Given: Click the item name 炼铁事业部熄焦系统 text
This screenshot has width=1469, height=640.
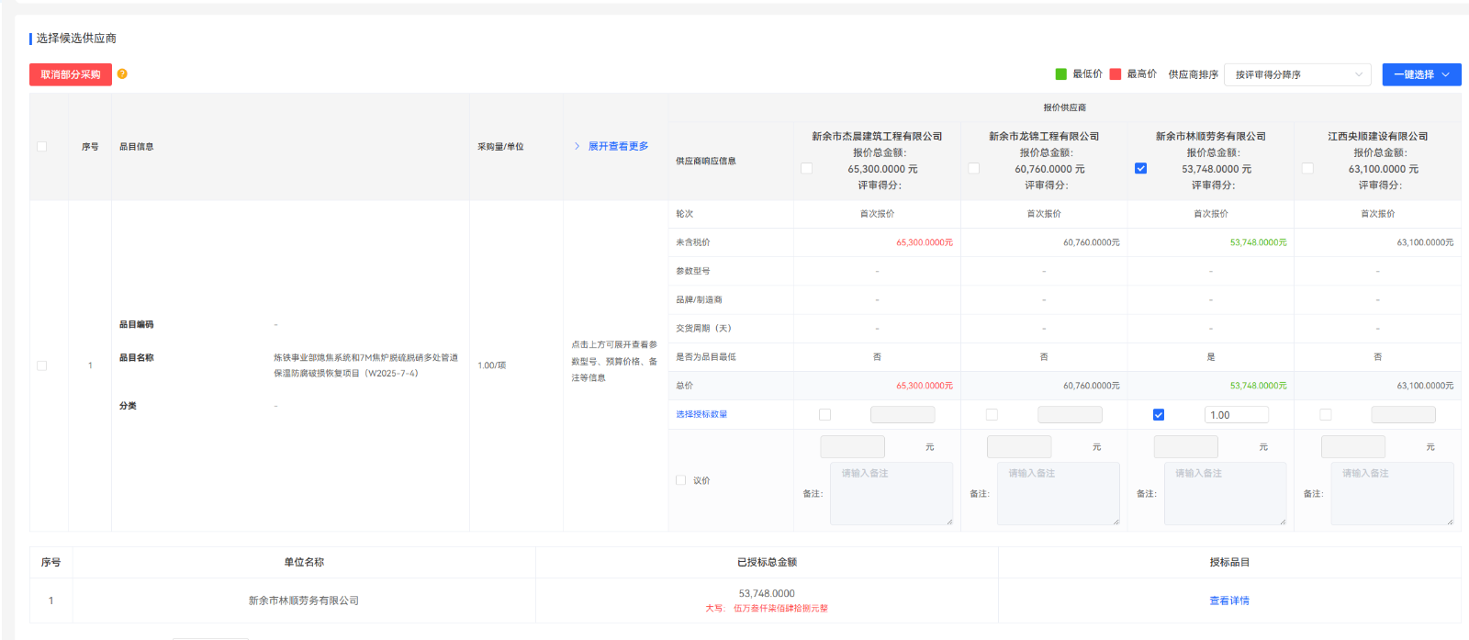Looking at the screenshot, I should point(365,365).
